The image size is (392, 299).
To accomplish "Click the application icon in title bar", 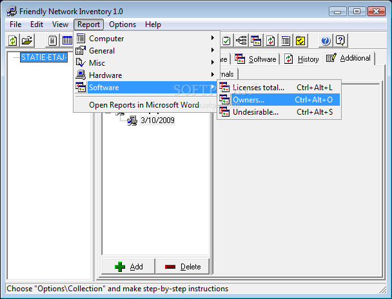I will click(x=12, y=11).
